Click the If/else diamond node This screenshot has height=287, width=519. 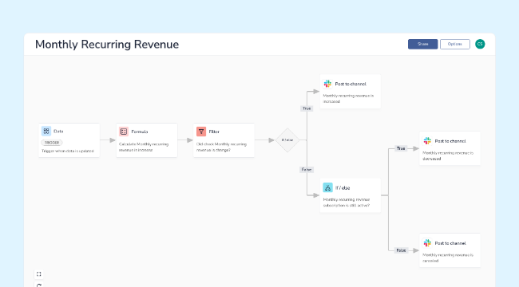287,140
